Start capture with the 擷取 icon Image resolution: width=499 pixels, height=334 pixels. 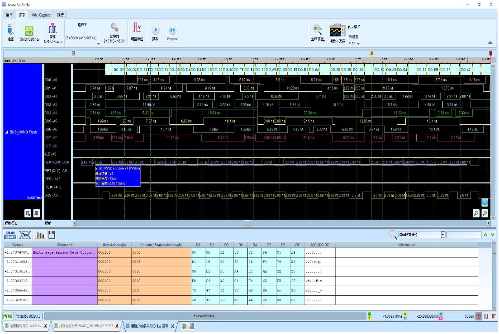coord(155,30)
